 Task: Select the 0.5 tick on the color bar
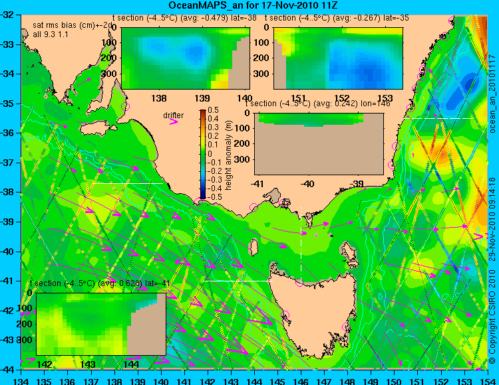(213, 110)
